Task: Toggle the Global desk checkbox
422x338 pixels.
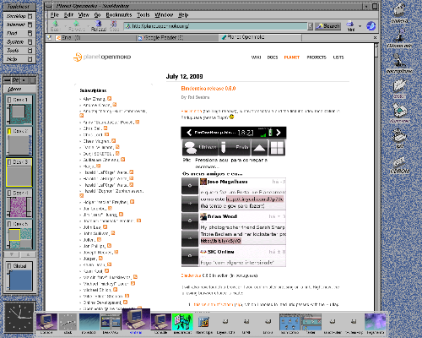Action: coord(9,266)
